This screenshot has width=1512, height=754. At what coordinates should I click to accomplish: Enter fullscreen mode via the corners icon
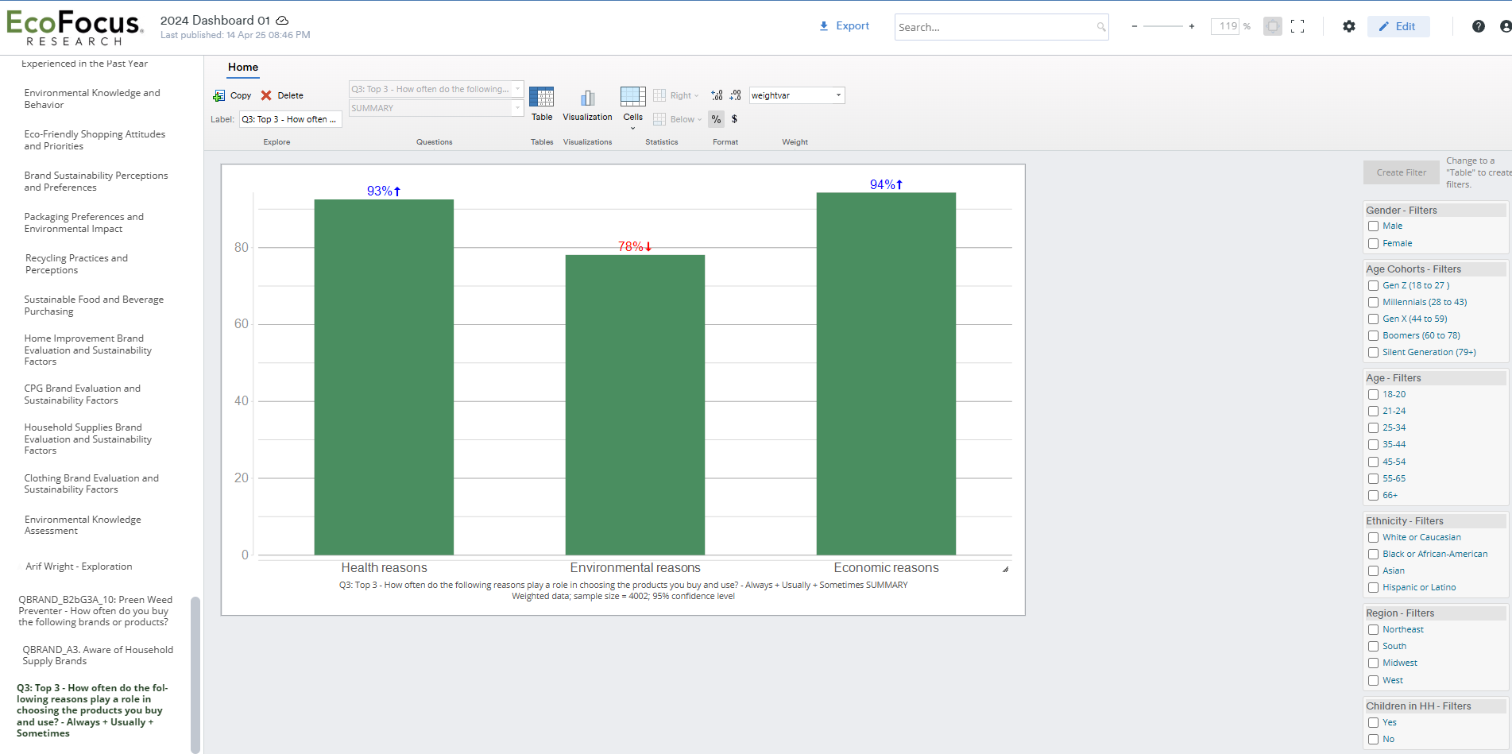[1297, 26]
